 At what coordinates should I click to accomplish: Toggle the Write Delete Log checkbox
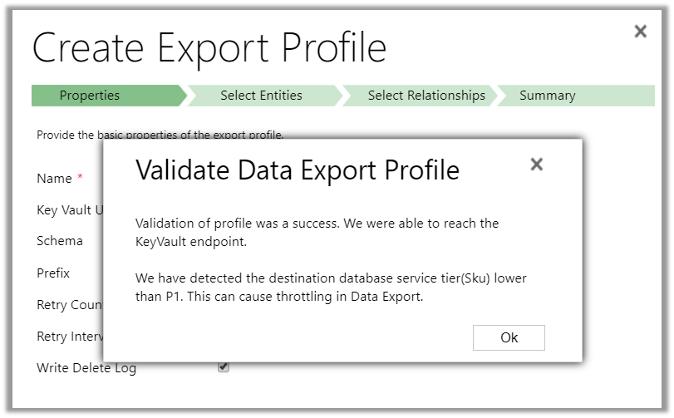(224, 366)
